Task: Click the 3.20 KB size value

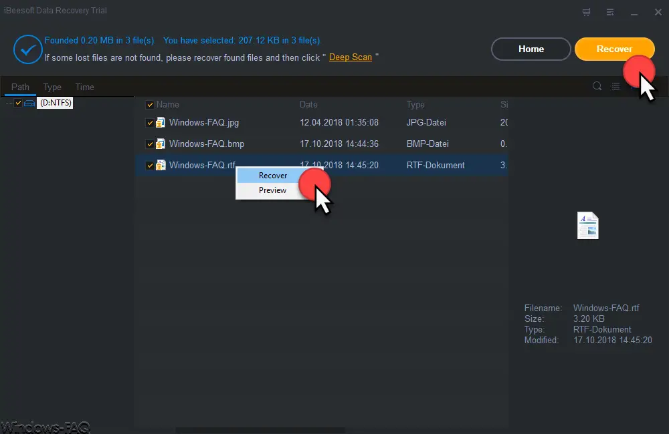Action: [x=589, y=318]
